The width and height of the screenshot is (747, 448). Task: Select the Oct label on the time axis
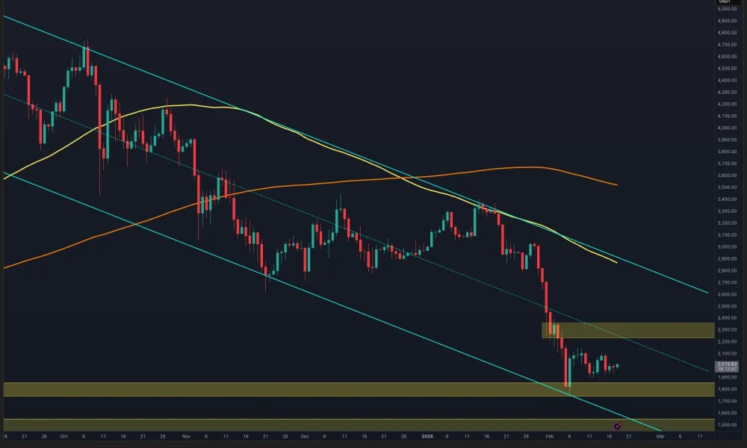point(65,436)
